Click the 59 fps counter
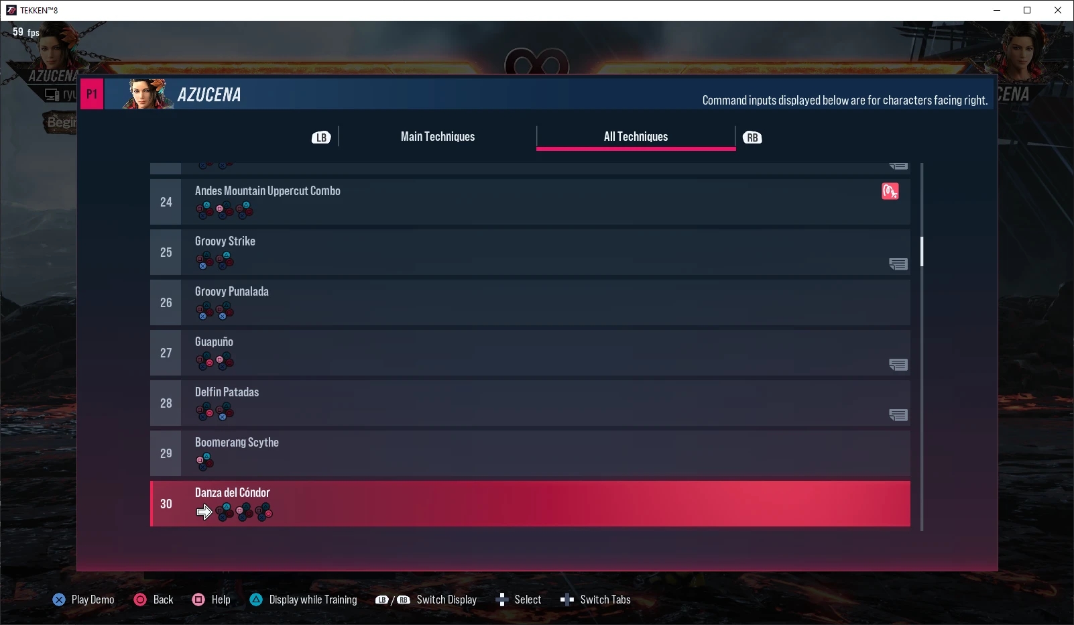Viewport: 1074px width, 625px height. pyautogui.click(x=26, y=32)
